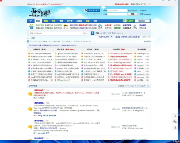Toggle the 自动登录 auto-login checkbox

129,11
